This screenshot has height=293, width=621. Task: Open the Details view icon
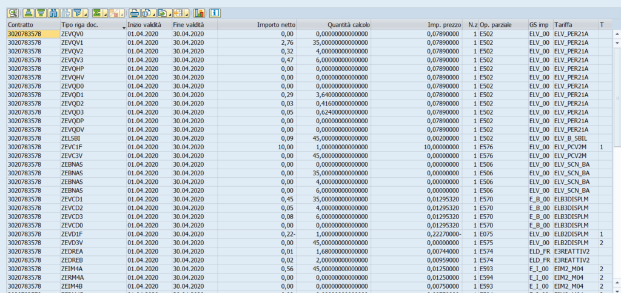13,13
